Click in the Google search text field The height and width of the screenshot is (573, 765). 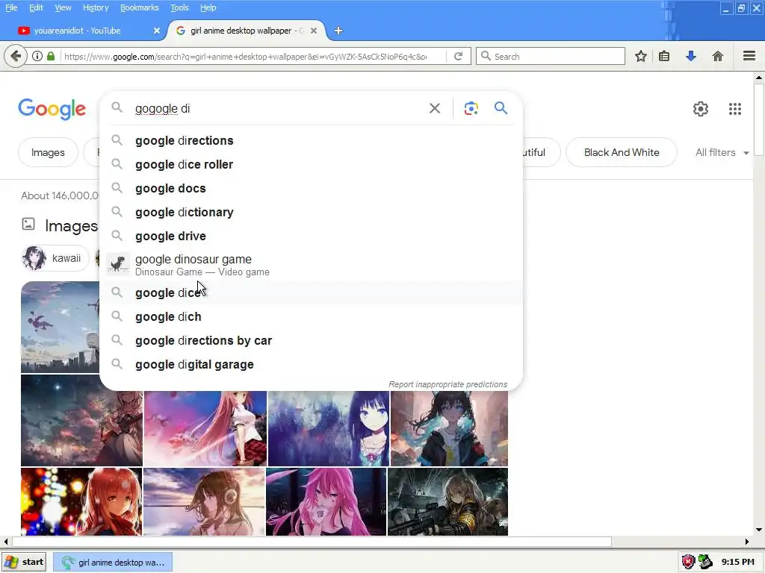278,108
